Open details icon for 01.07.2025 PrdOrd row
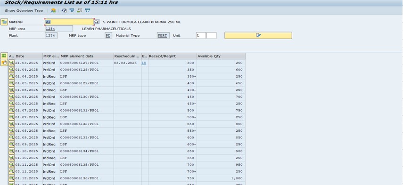The height and width of the screenshot is (185, 403). (12, 110)
